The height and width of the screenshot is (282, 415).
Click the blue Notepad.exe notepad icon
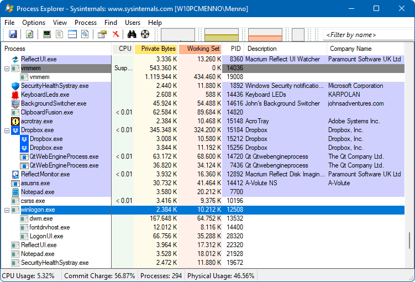tap(15, 192)
